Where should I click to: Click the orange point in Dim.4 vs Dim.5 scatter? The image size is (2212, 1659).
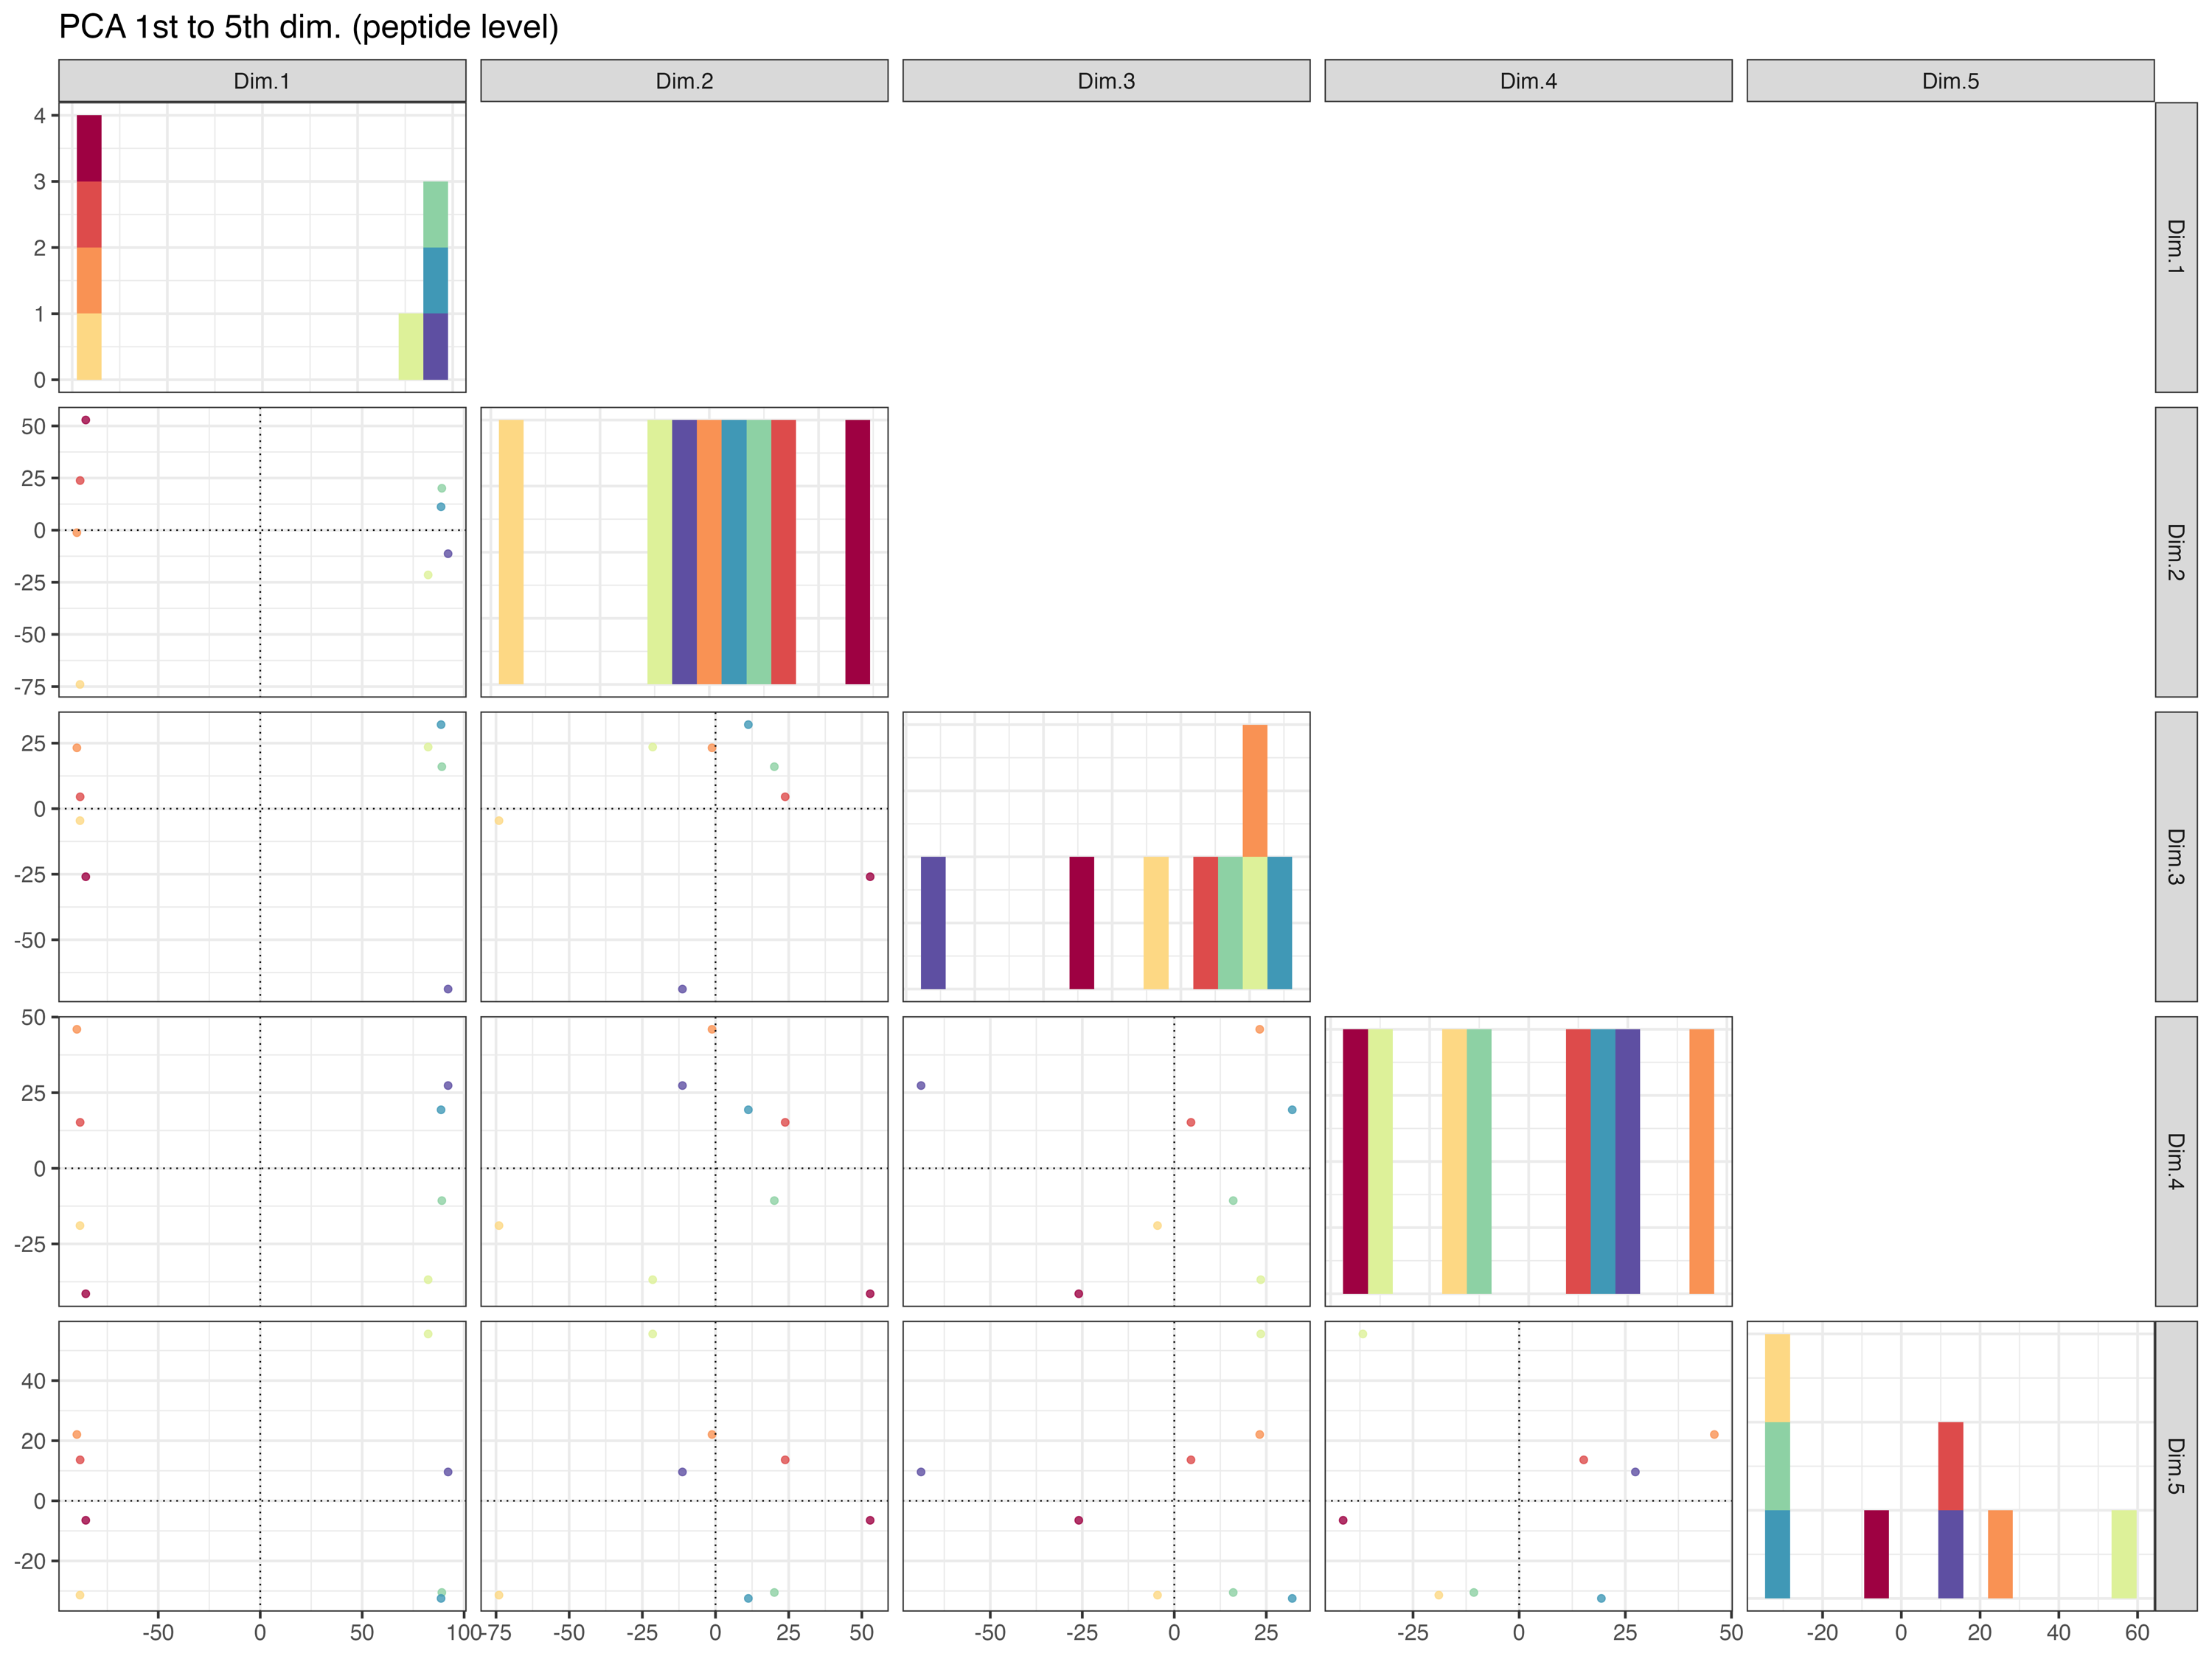[1714, 1434]
